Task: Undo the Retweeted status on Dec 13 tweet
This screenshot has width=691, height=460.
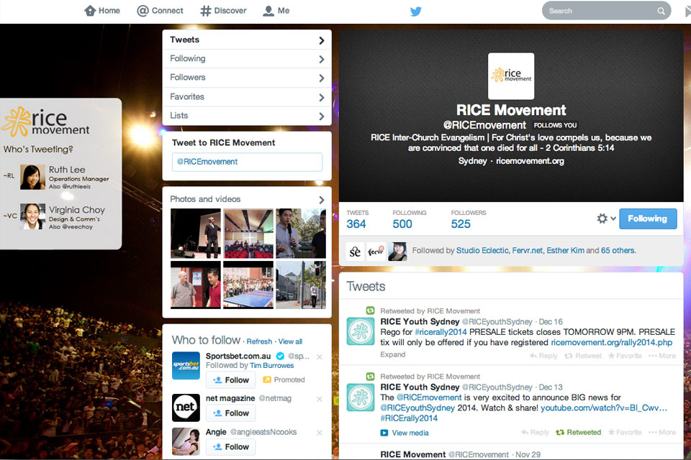Action: tap(578, 432)
